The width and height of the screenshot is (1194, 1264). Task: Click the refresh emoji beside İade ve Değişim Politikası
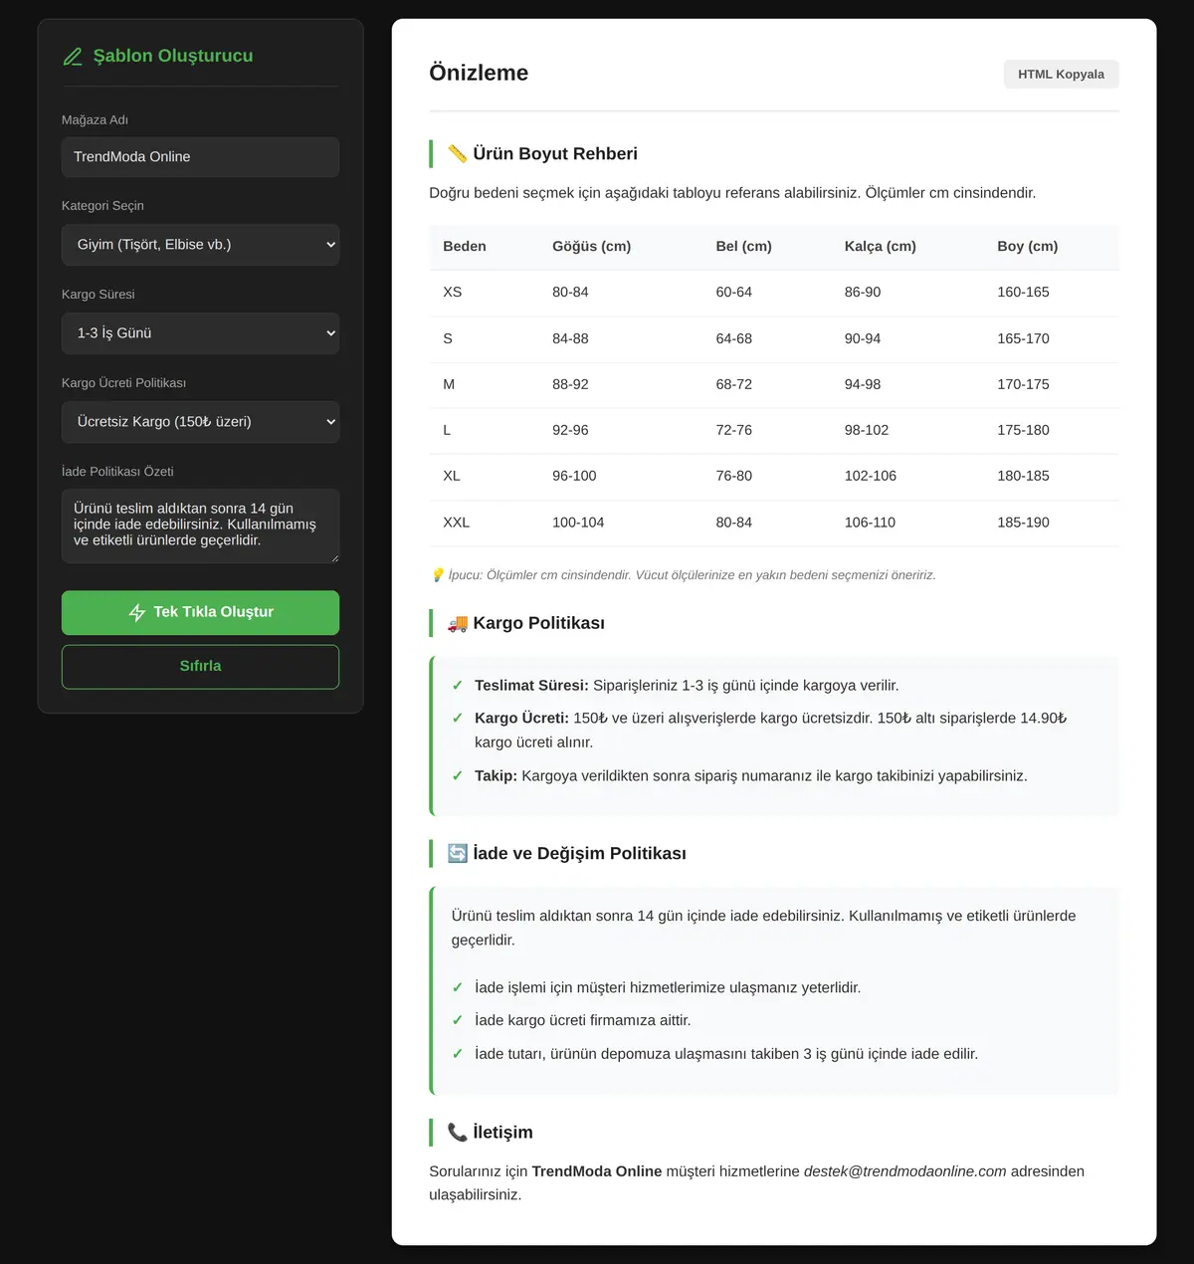coord(458,853)
